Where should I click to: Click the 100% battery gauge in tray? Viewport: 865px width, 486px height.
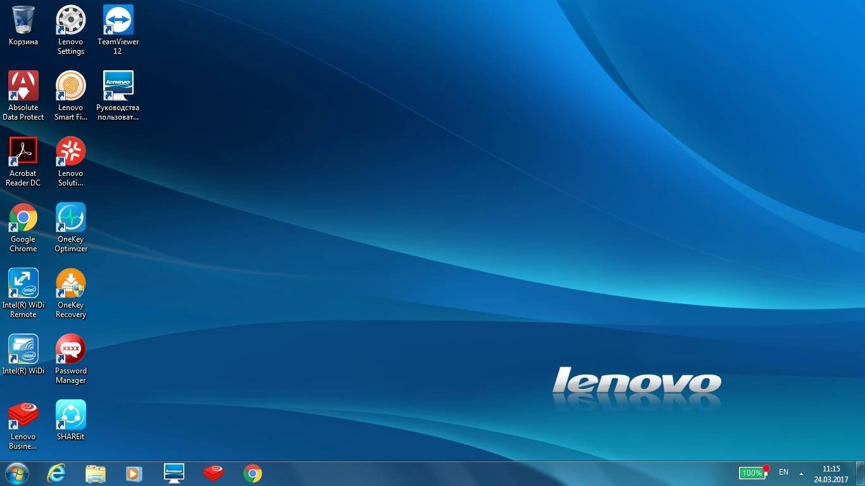754,473
